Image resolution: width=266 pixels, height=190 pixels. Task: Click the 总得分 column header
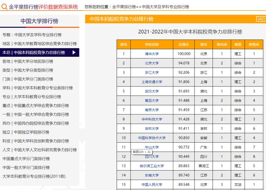point(184,44)
